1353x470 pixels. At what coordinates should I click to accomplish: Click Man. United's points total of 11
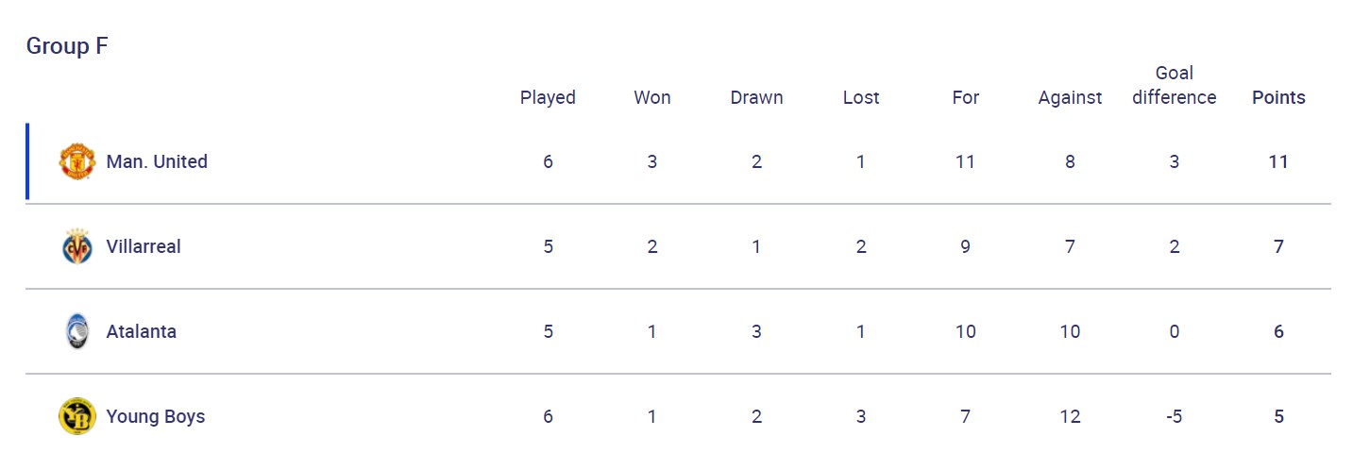pos(1278,161)
